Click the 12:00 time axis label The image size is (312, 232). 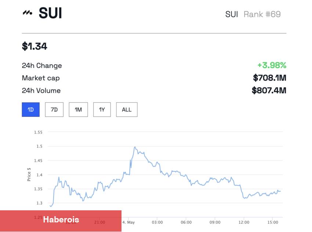[244, 222]
